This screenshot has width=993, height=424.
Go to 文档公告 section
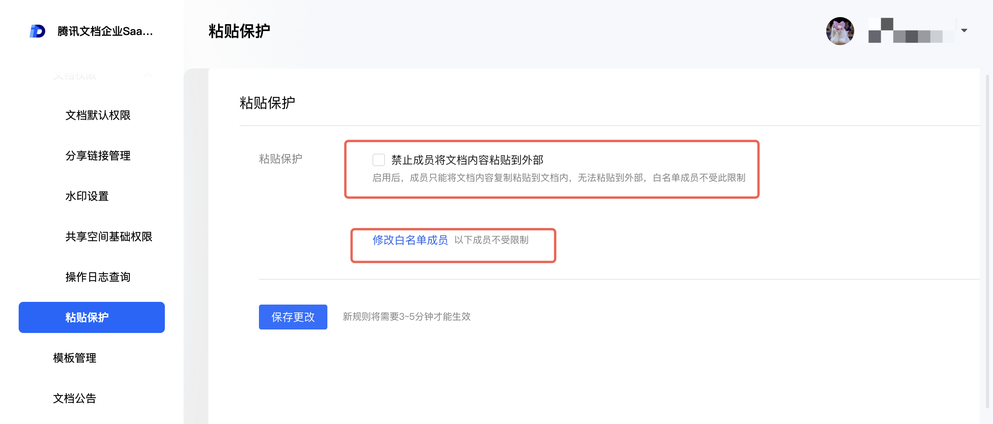(75, 398)
